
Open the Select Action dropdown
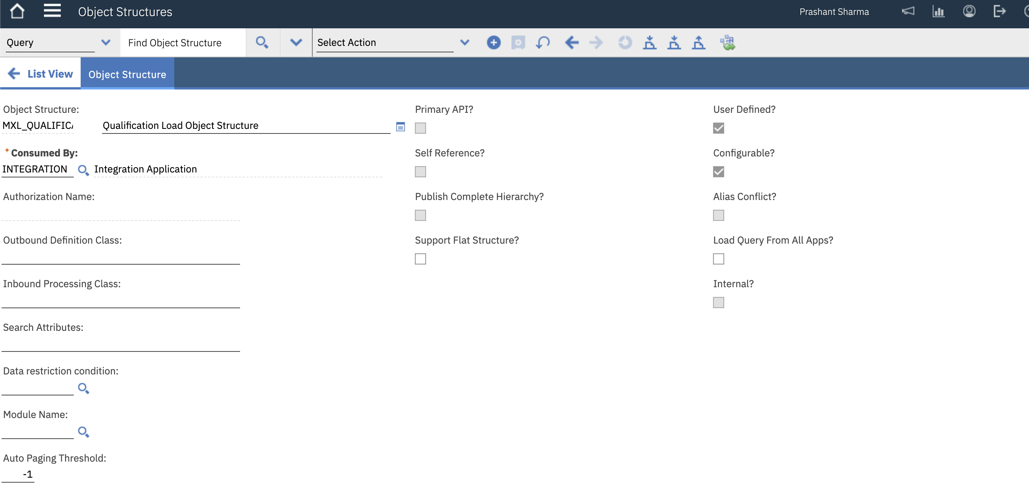coord(464,42)
